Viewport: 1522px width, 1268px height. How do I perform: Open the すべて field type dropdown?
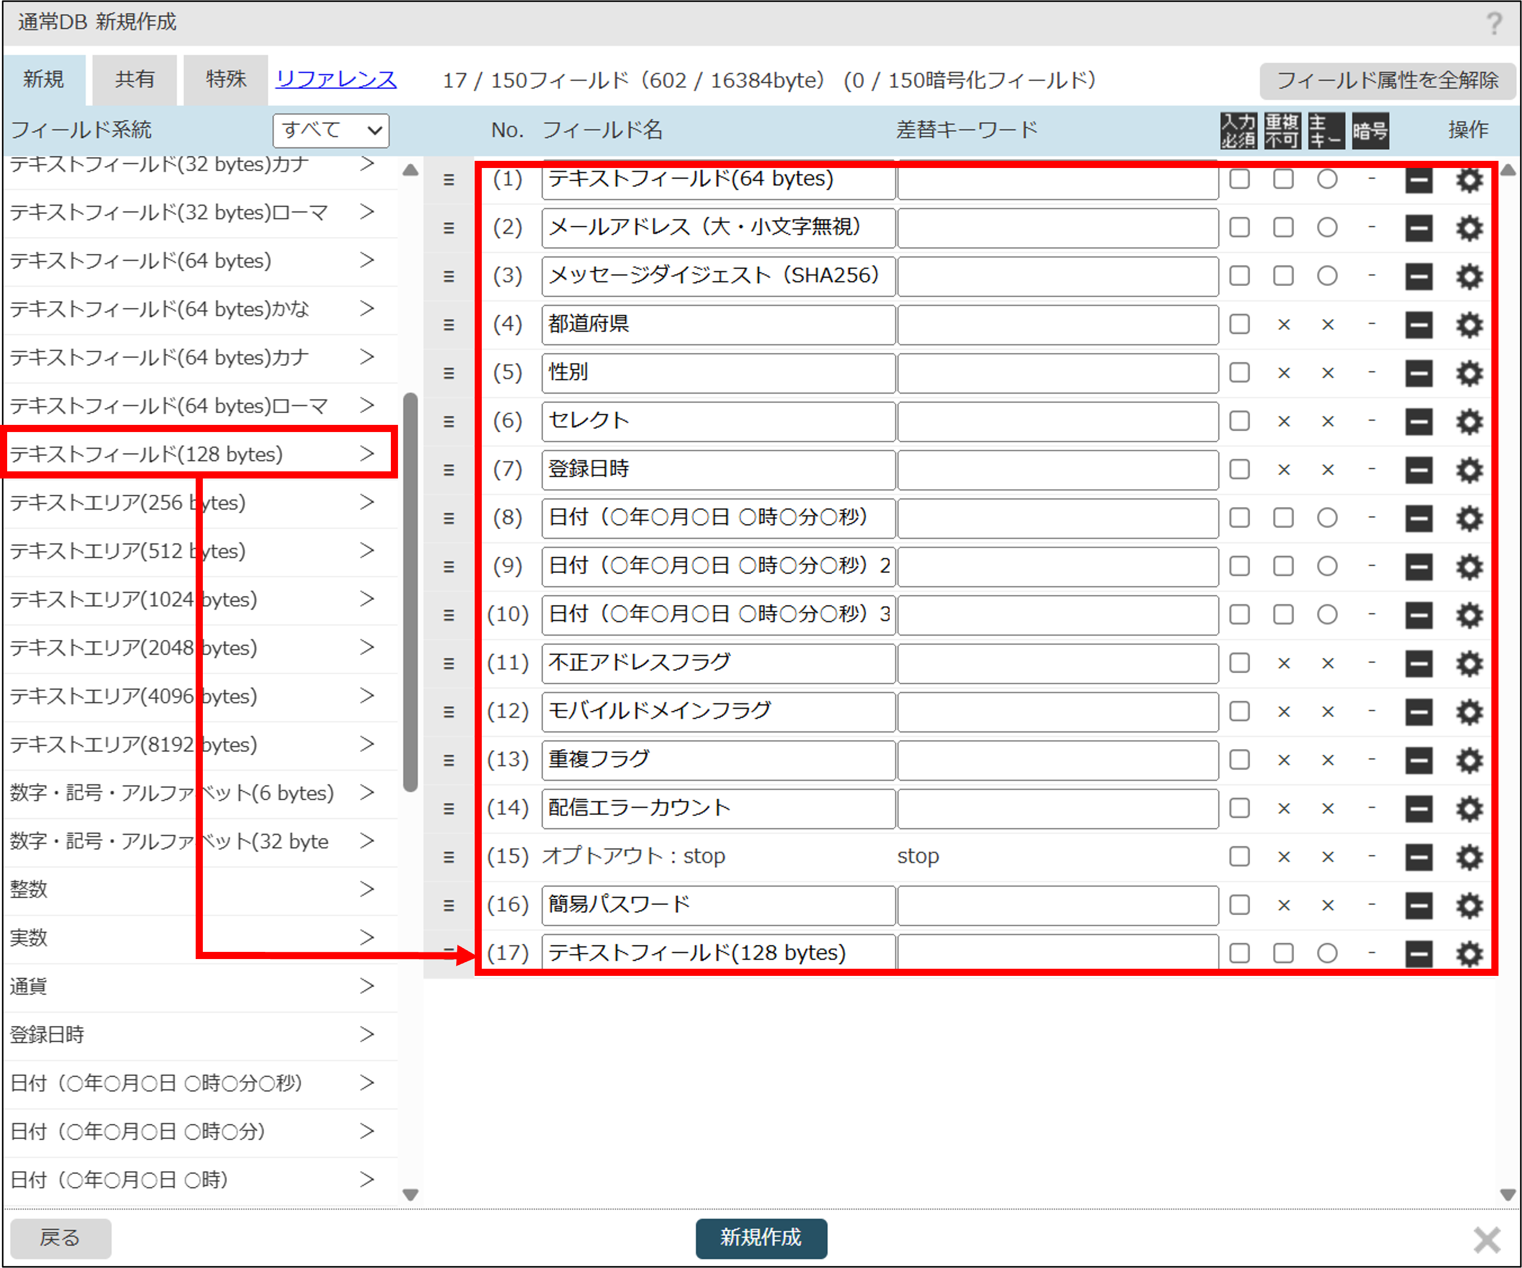[x=331, y=130]
